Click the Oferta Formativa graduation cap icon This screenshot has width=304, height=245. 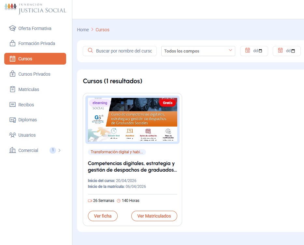(13, 28)
